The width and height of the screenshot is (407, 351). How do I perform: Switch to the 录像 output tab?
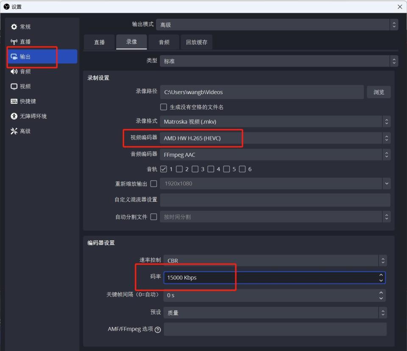[131, 42]
